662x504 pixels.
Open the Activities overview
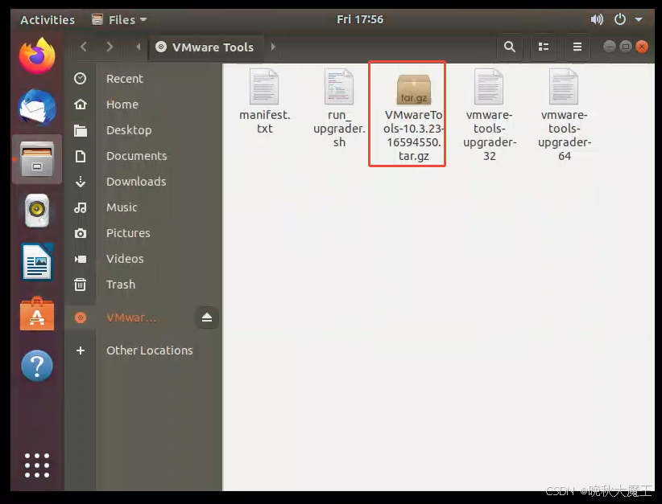tap(48, 20)
